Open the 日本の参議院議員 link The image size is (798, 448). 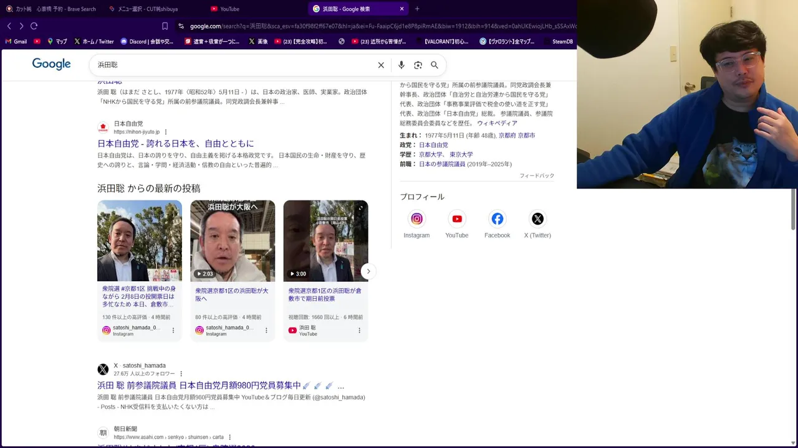pyautogui.click(x=442, y=164)
